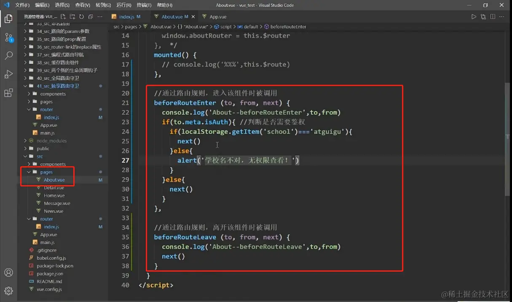The height and width of the screenshot is (302, 512).
Task: Collapse the 41_src_独享路由守卫 folder
Action: pyautogui.click(x=58, y=86)
